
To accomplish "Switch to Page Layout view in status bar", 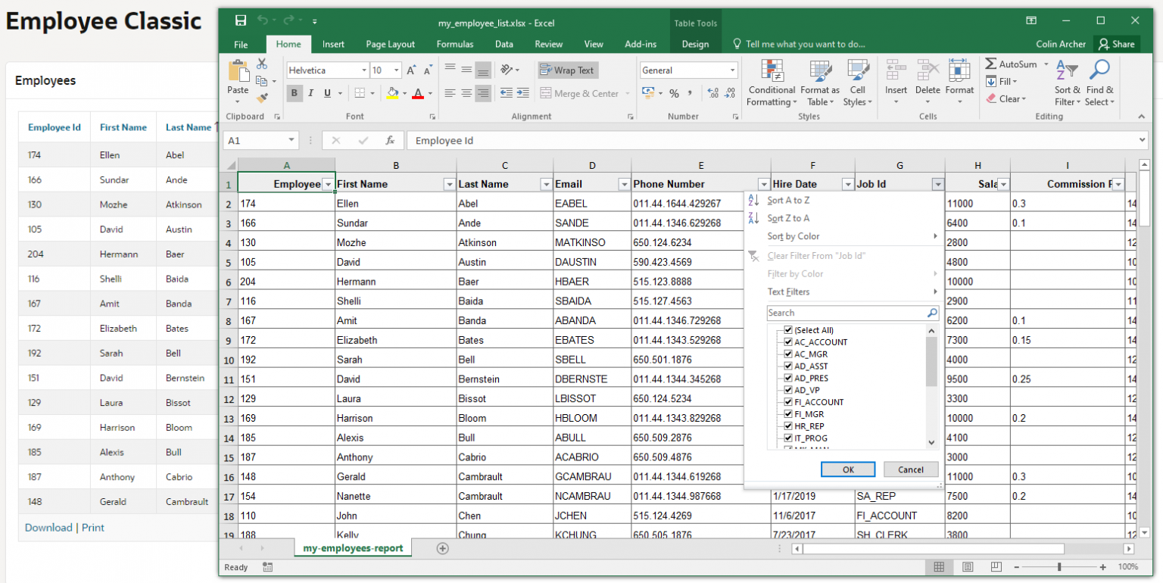I will [967, 567].
